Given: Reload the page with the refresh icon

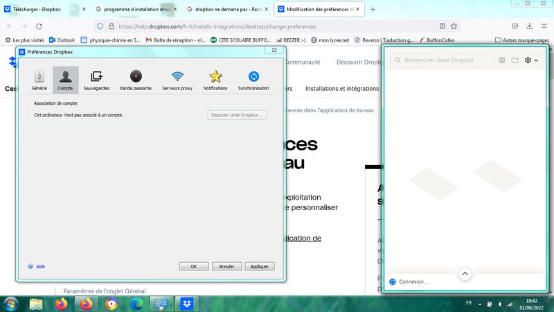Looking at the screenshot, I should click(39, 26).
